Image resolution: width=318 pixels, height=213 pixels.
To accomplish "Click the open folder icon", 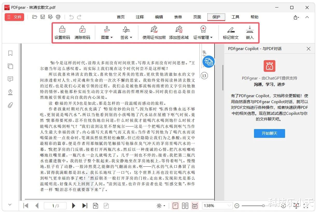I will pos(35,17).
